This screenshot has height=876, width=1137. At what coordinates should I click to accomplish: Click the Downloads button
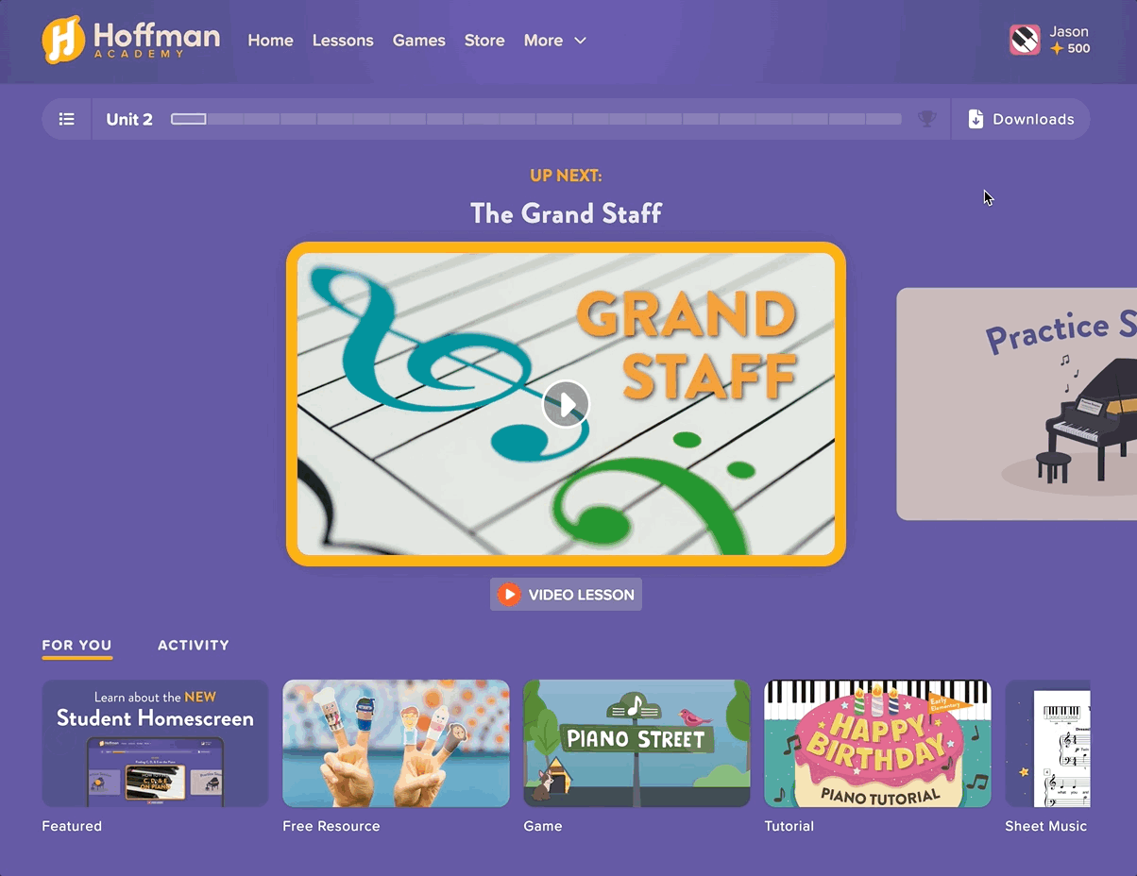(x=1021, y=119)
